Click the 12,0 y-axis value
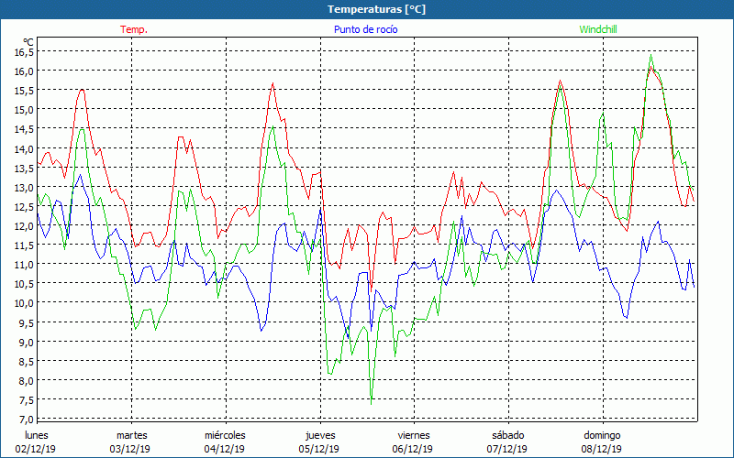Image resolution: width=734 pixels, height=458 pixels. pyautogui.click(x=25, y=225)
